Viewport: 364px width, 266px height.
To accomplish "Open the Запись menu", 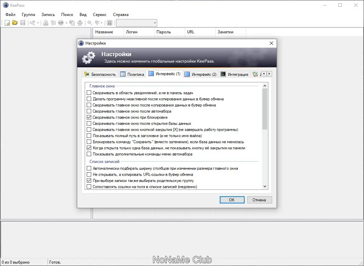I will (48, 14).
